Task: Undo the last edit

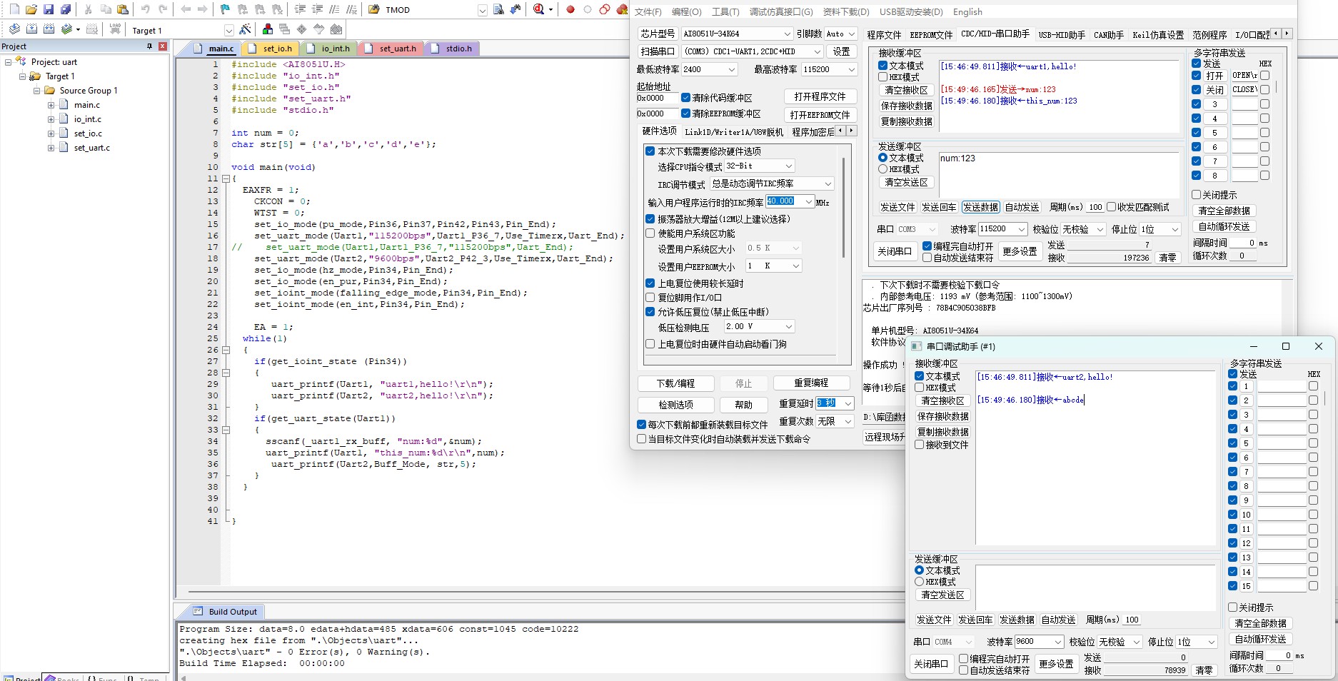Action: (x=145, y=9)
